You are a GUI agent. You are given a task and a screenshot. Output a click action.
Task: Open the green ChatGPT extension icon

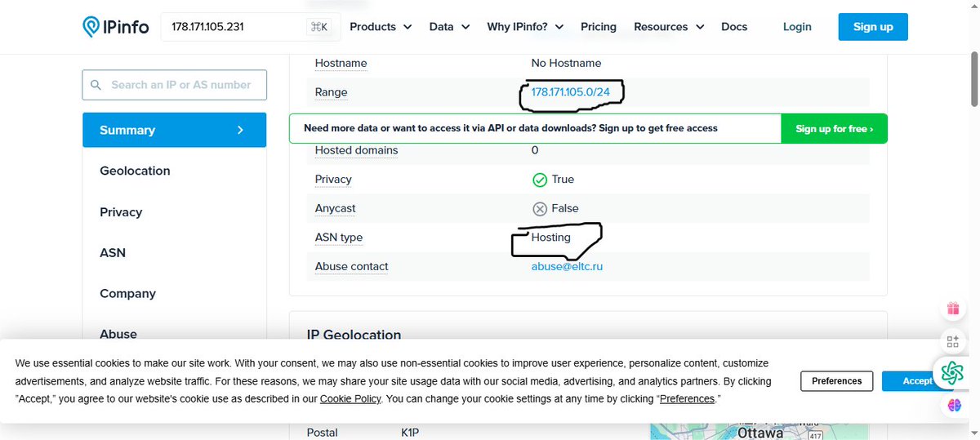coord(952,373)
